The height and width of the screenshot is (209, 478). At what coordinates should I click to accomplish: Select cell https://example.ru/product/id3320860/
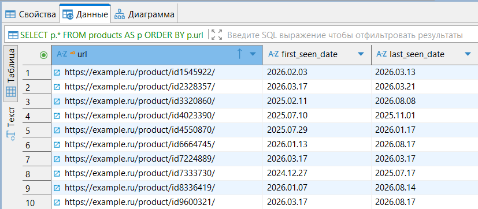(157, 101)
